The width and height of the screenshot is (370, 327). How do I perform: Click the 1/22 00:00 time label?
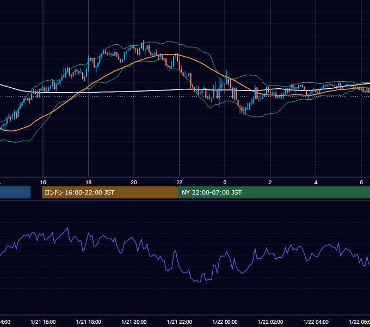click(225, 322)
